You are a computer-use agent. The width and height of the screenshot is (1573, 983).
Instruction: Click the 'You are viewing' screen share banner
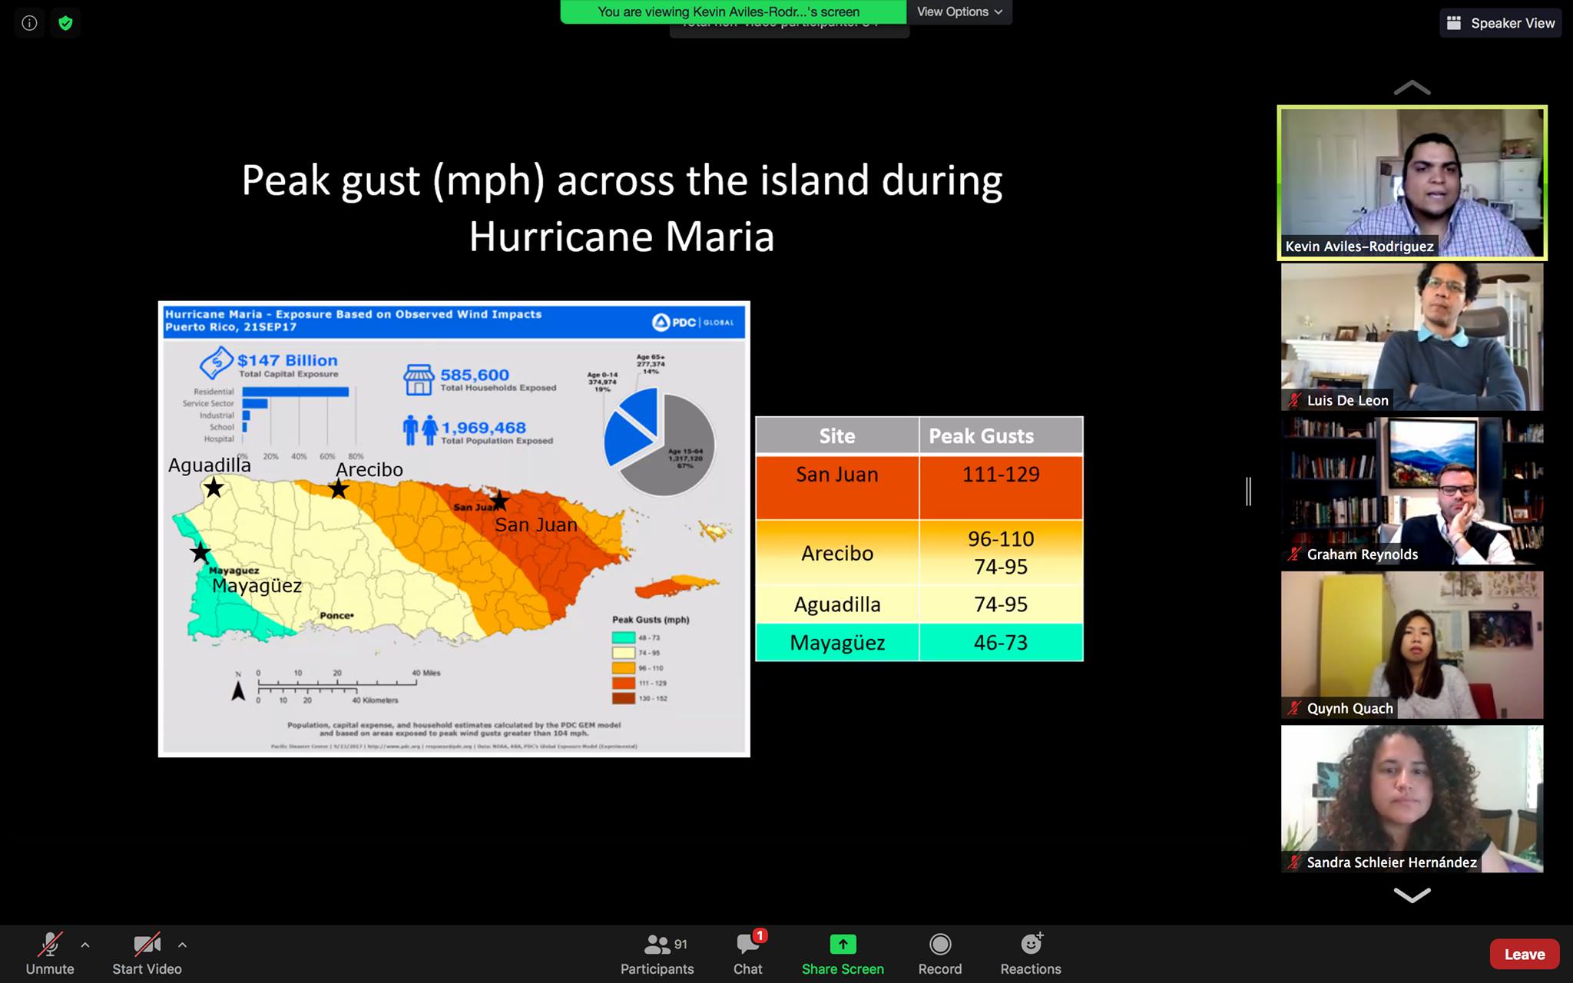click(733, 12)
